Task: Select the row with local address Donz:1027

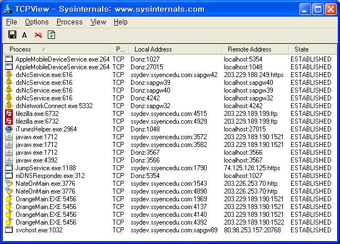Action: point(170,59)
